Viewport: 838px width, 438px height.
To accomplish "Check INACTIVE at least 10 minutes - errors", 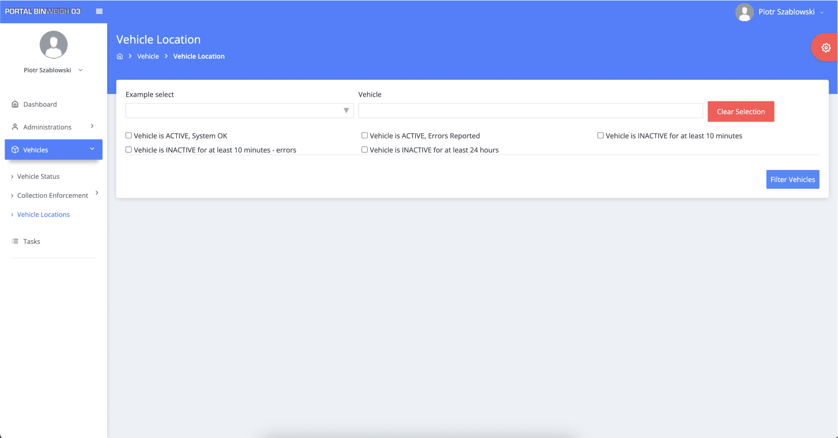I will click(129, 149).
